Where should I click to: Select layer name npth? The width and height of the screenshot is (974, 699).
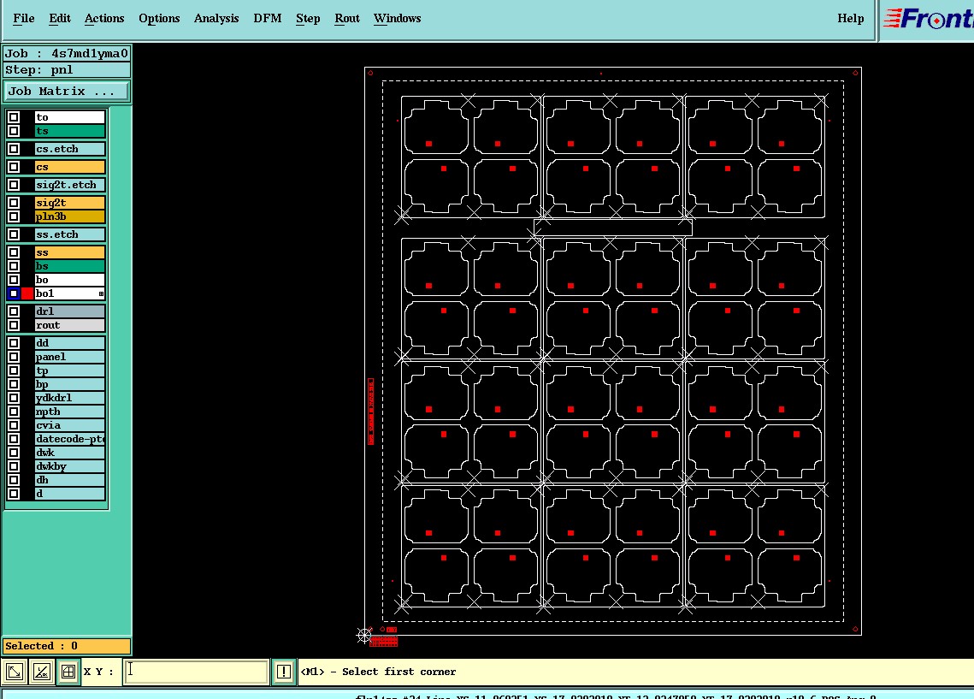click(69, 412)
